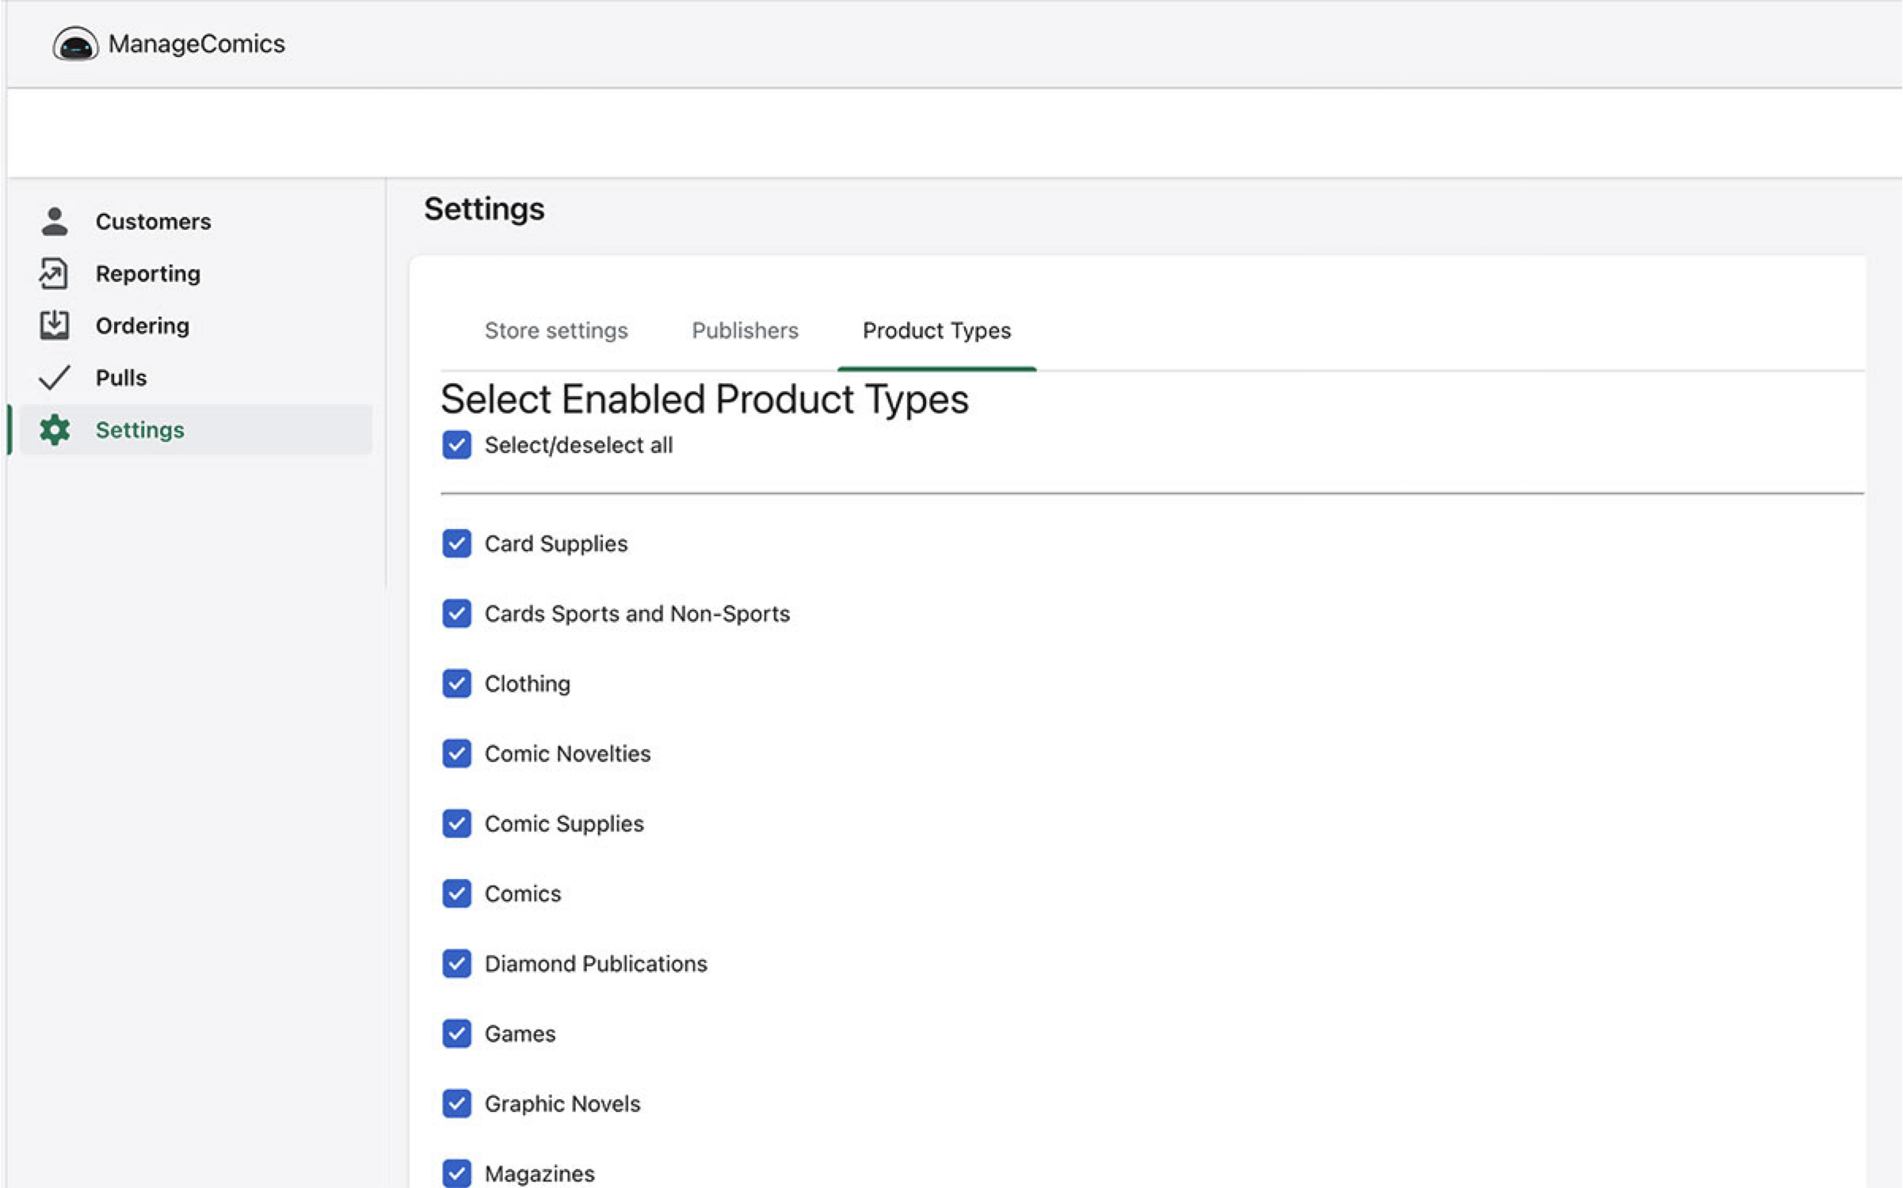Open Pulls from the sidebar

click(121, 378)
